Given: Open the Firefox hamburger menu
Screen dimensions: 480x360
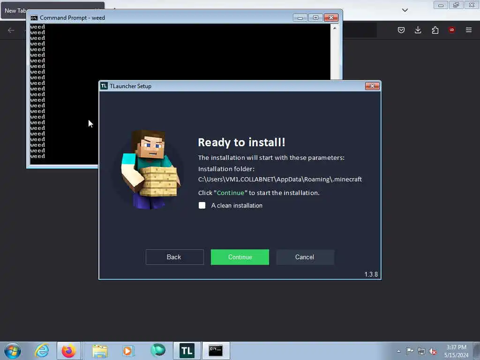Looking at the screenshot, I should 469,30.
